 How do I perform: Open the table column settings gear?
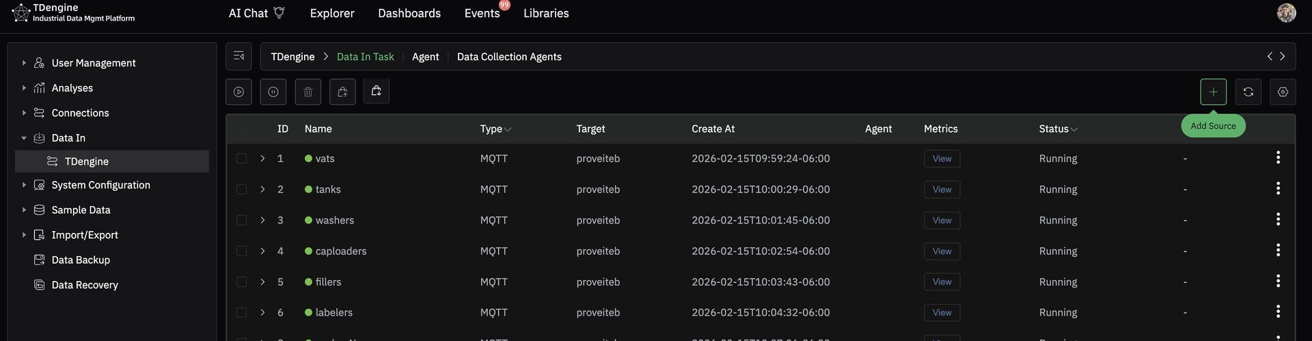(1283, 92)
